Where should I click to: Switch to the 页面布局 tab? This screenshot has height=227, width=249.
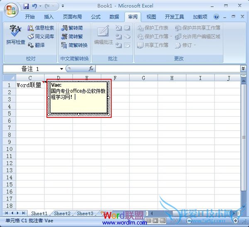(72, 17)
